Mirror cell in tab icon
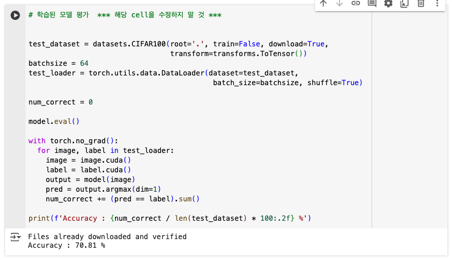Image resolution: width=452 pixels, height=260 pixels. click(x=405, y=4)
